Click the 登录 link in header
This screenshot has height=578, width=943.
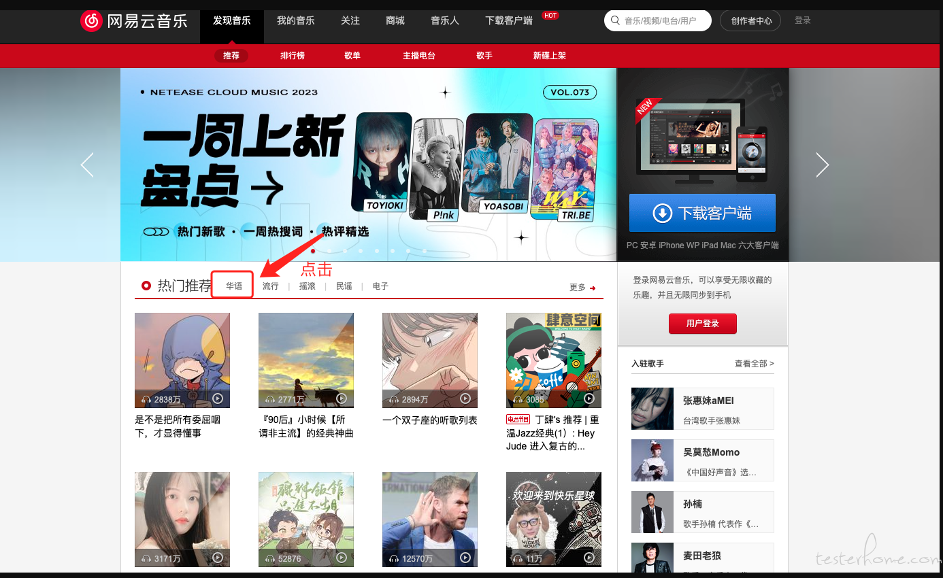pos(803,20)
